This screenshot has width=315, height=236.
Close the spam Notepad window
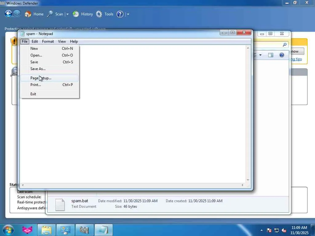tap(244, 32)
